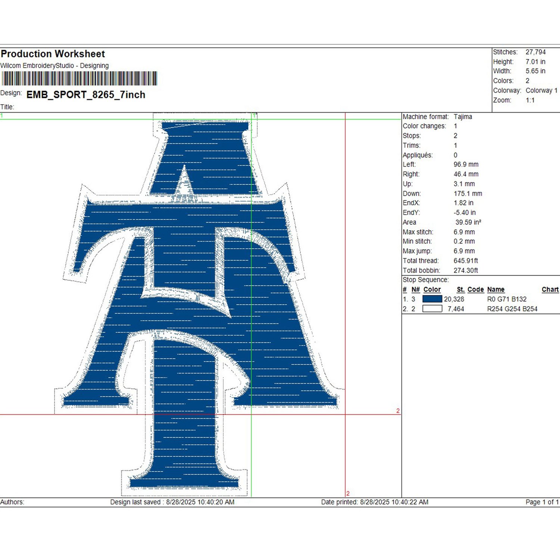Viewport: 560px width, 559px height.
Task: Click the "Page 1 of 1" indicator
Action: coord(542,502)
